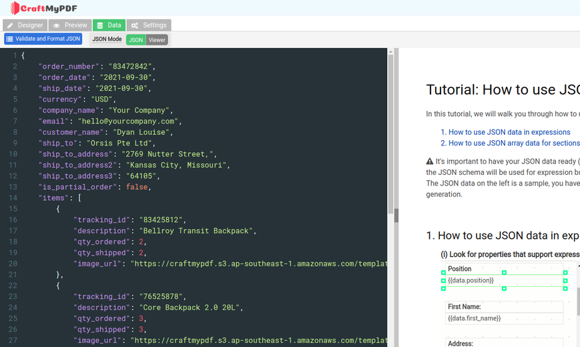Open 'How to use JSON data in expressions' link
The image size is (580, 347).
click(x=505, y=132)
